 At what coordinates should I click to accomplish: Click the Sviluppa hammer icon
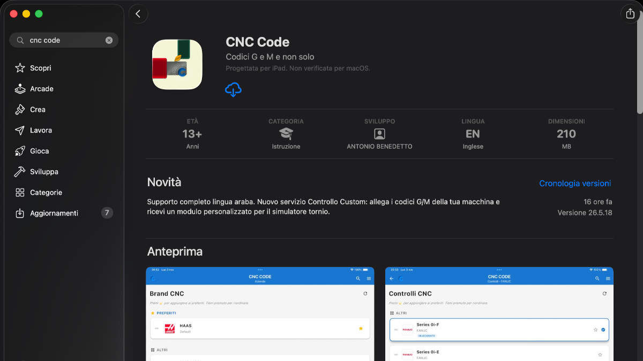(20, 172)
